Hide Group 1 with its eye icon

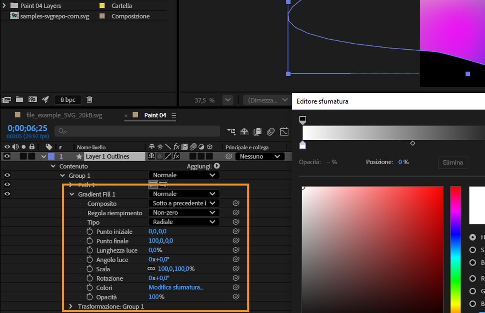point(7,175)
